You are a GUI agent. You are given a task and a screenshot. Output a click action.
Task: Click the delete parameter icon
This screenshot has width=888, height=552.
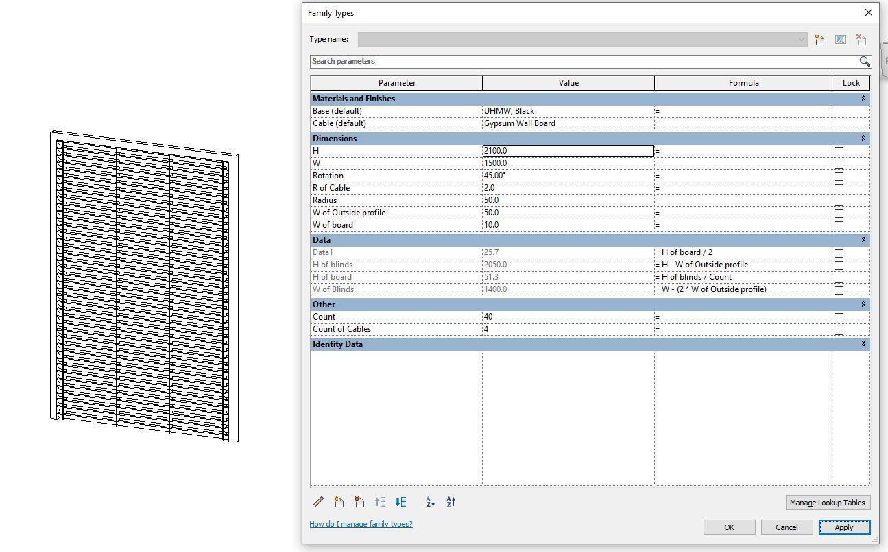pyautogui.click(x=359, y=502)
